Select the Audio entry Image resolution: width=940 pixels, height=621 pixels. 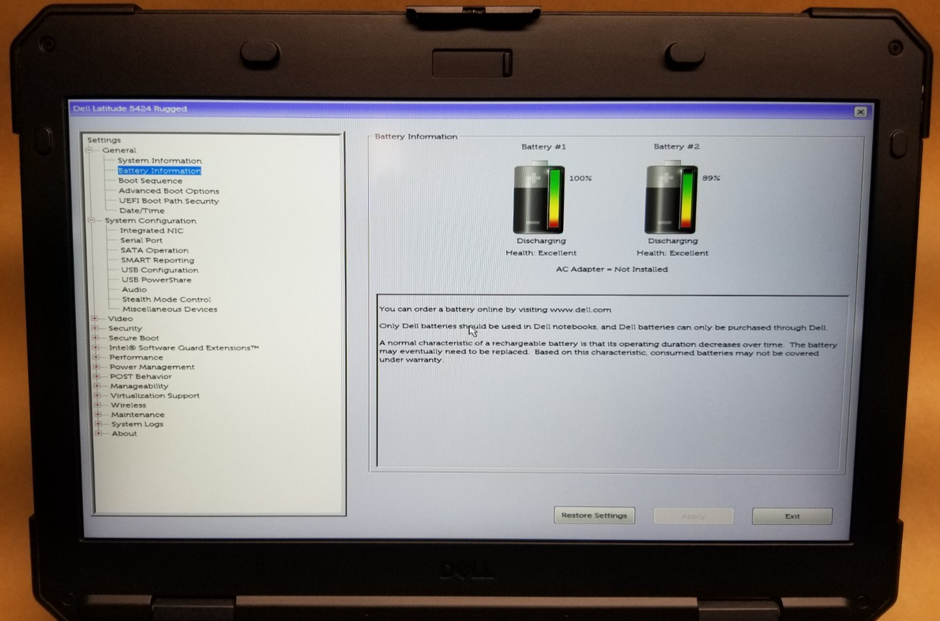(135, 289)
